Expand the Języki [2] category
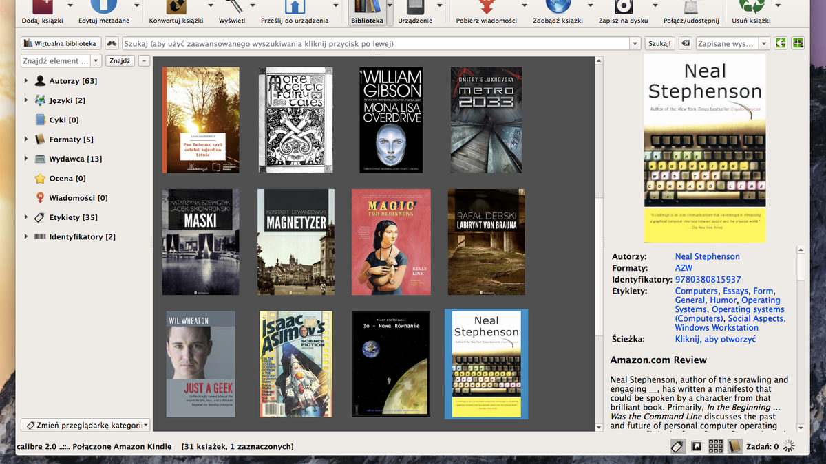This screenshot has width=826, height=464. tap(26, 100)
